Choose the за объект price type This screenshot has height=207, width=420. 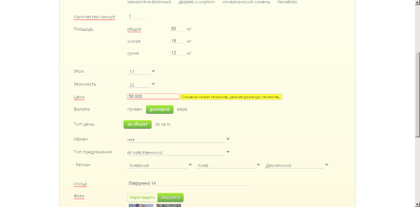(x=137, y=124)
